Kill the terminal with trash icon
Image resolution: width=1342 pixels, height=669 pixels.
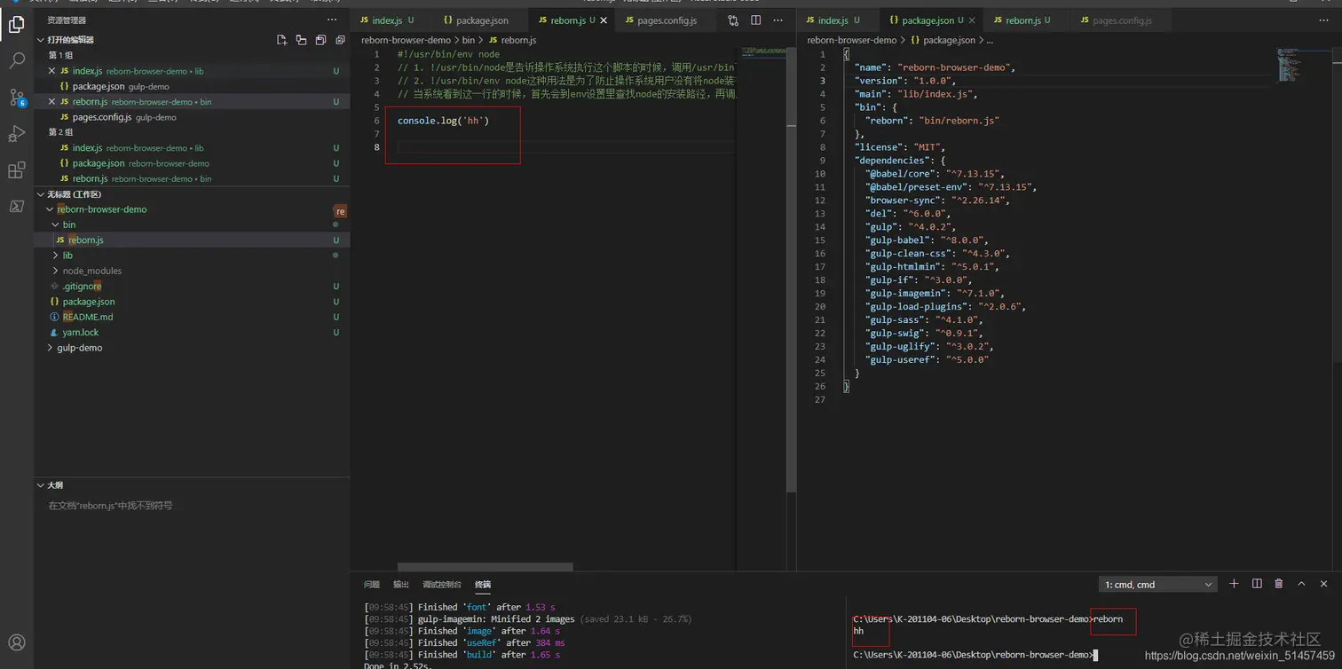point(1279,584)
